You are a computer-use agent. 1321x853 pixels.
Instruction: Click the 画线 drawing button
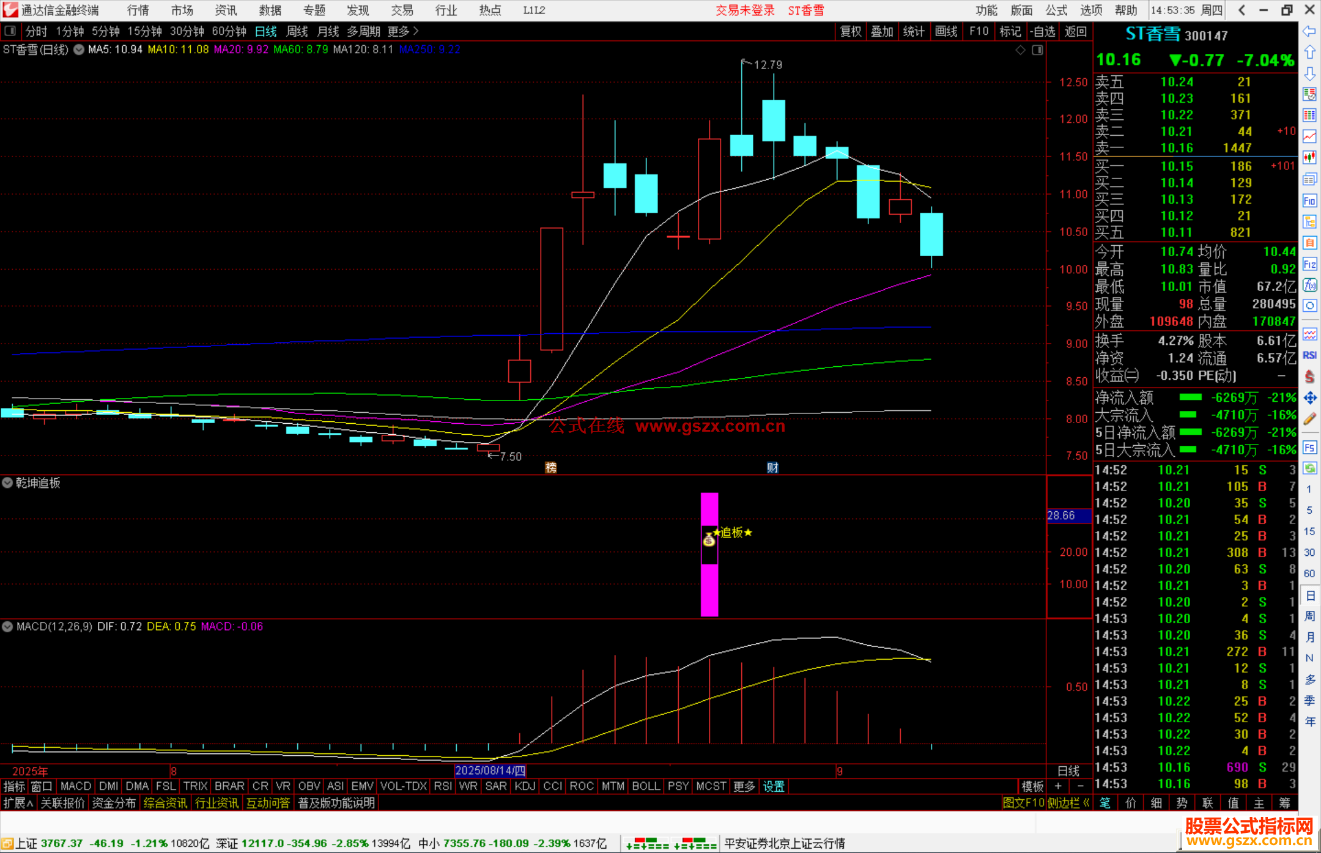point(946,31)
